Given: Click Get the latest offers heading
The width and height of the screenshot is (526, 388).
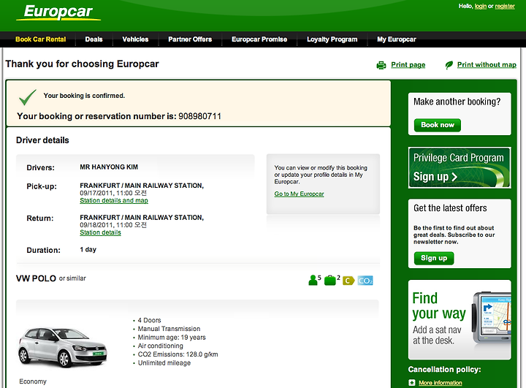Looking at the screenshot, I should pos(450,208).
